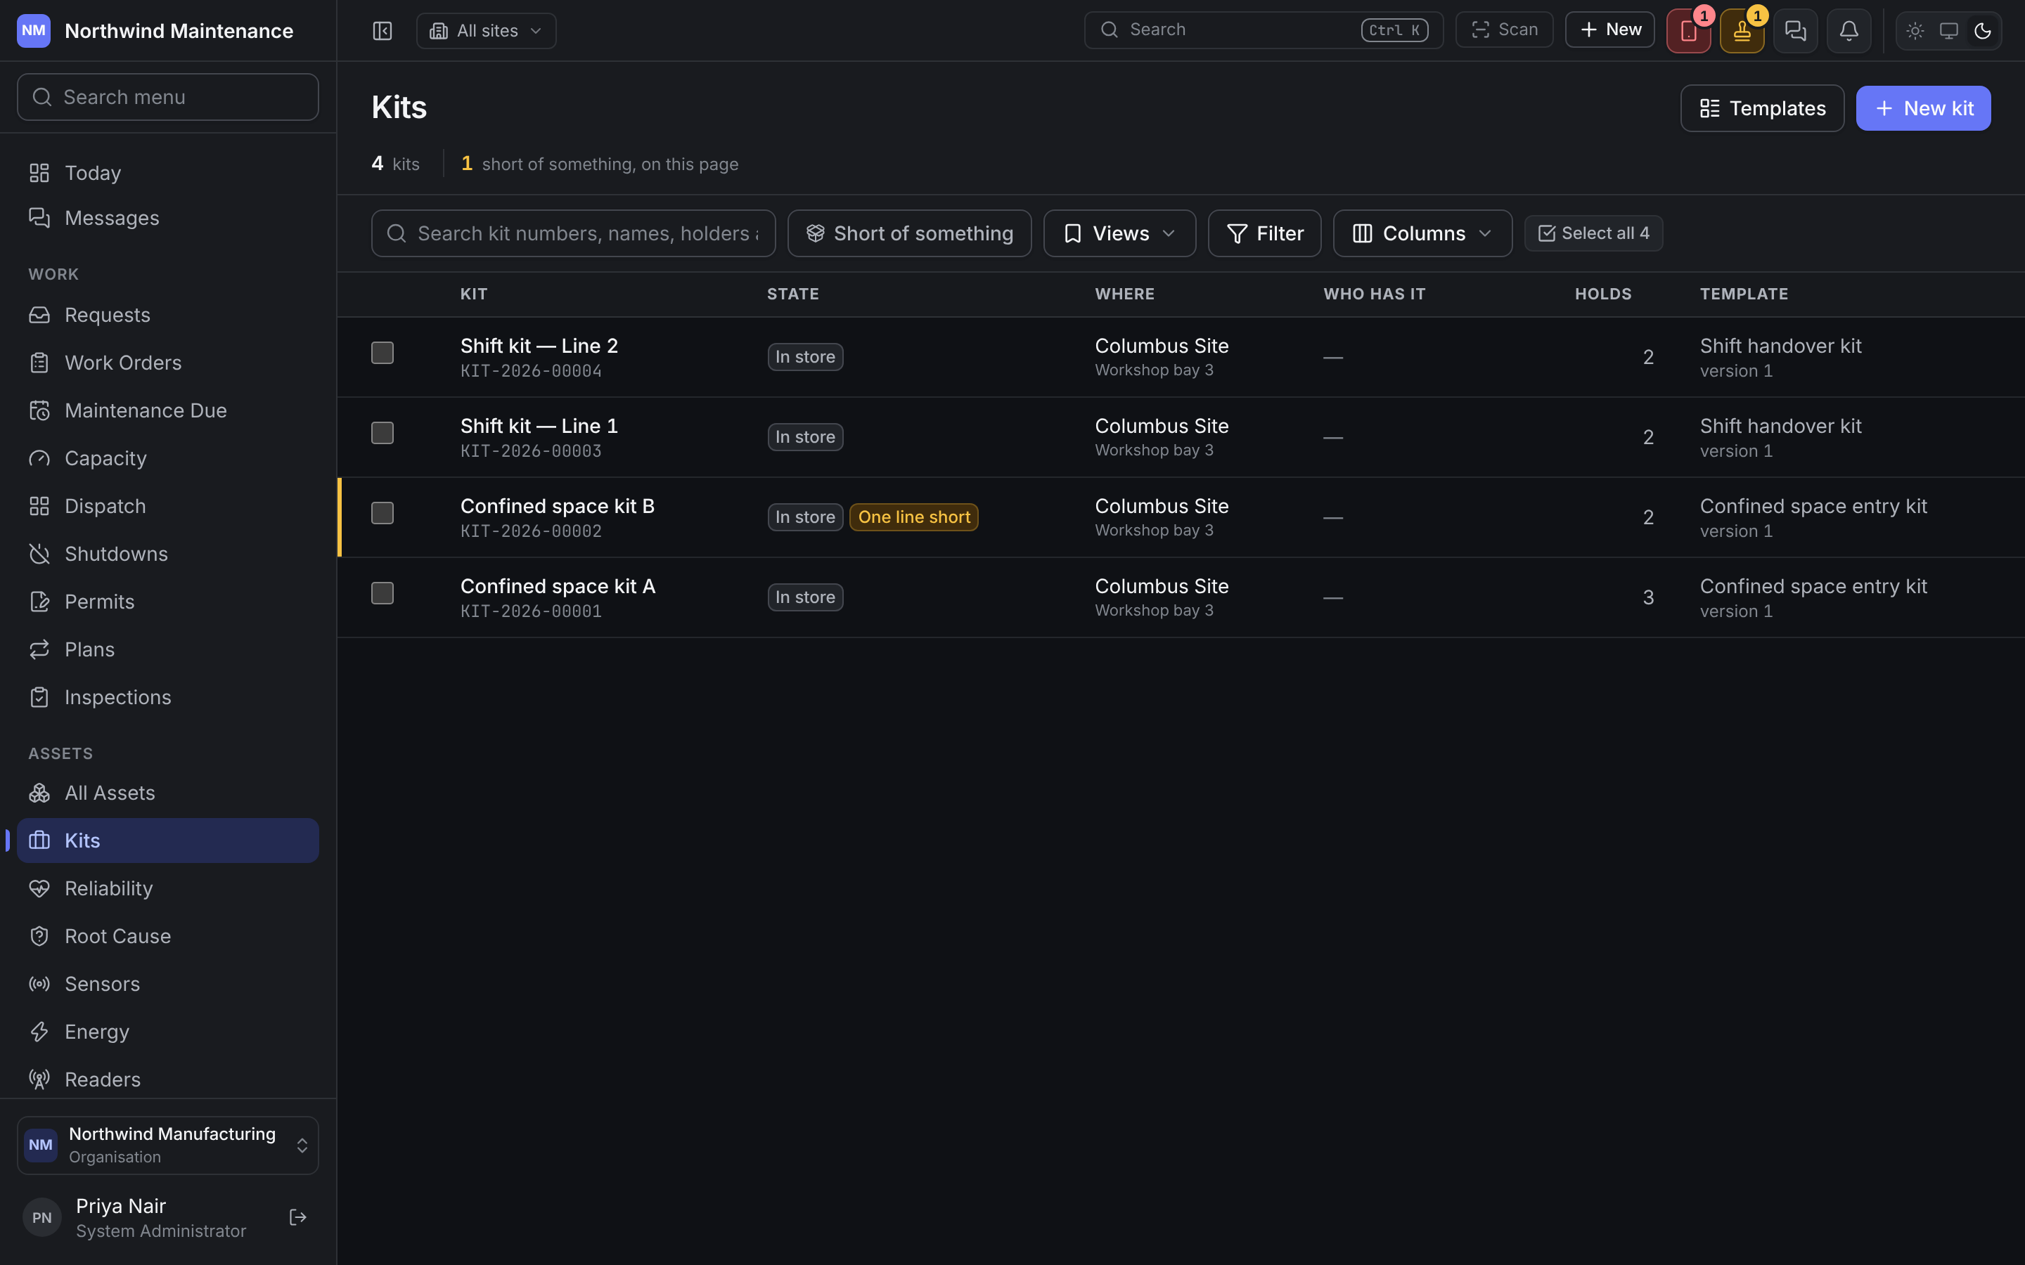Open the Templates button
Screen dimensions: 2025x1265
point(1762,108)
